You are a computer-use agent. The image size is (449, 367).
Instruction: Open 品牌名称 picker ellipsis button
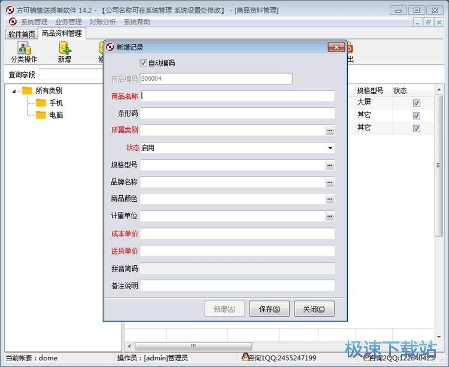(330, 183)
